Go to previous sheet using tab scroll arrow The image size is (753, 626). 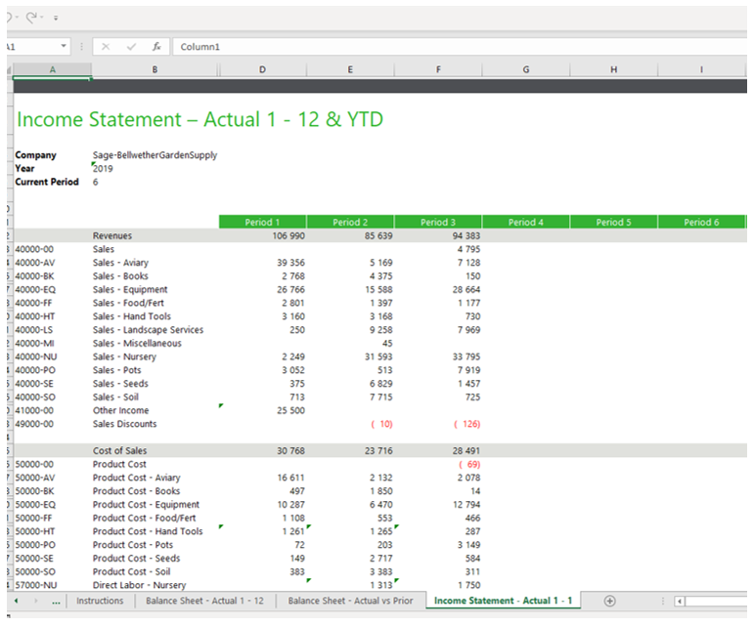pos(17,601)
